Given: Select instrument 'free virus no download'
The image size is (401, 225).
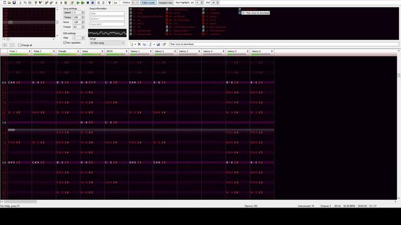Looking at the screenshot, I should (x=256, y=12).
